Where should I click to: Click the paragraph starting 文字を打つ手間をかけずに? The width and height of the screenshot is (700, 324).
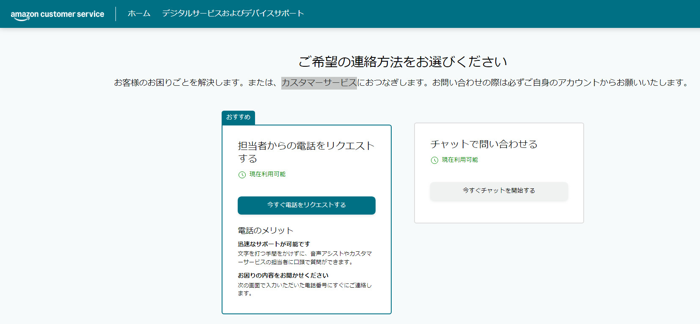coord(305,258)
